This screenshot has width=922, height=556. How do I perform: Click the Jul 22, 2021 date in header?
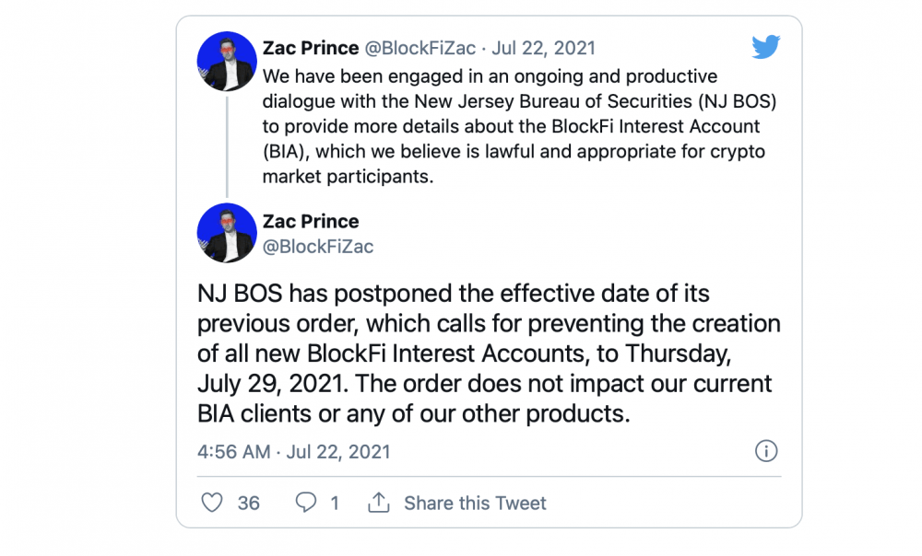coord(543,48)
